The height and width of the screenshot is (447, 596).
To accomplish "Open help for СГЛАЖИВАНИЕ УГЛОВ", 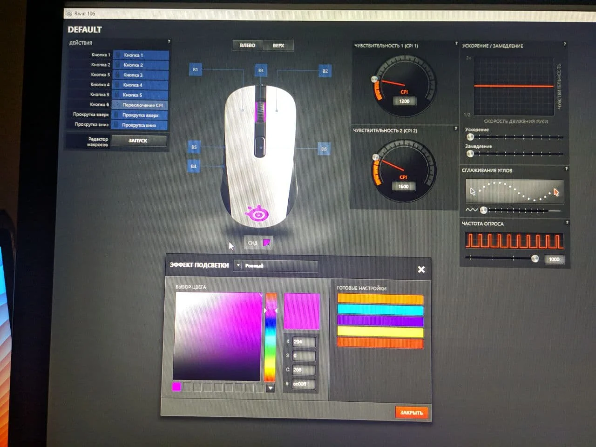I will point(566,169).
